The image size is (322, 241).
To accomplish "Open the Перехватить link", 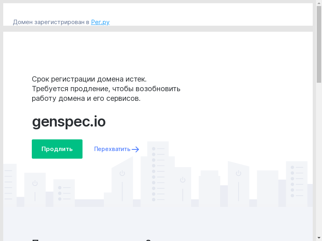I will click(x=112, y=149).
